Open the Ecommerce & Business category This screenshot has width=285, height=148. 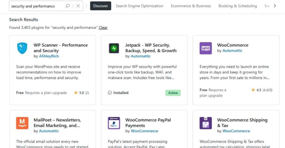(191, 6)
